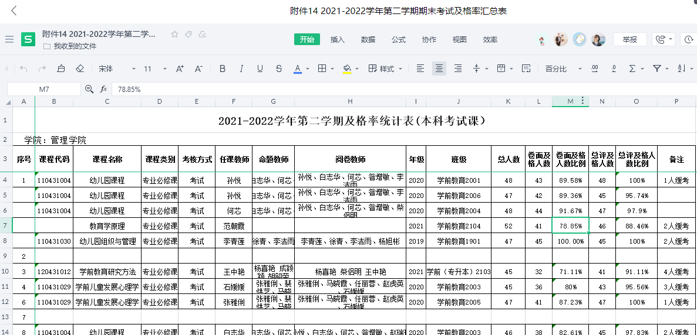
Task: Redo the last undone action
Action: click(42, 69)
